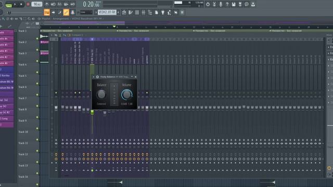
Task: Mute Track 1 via its green dot
Action: 37,38
